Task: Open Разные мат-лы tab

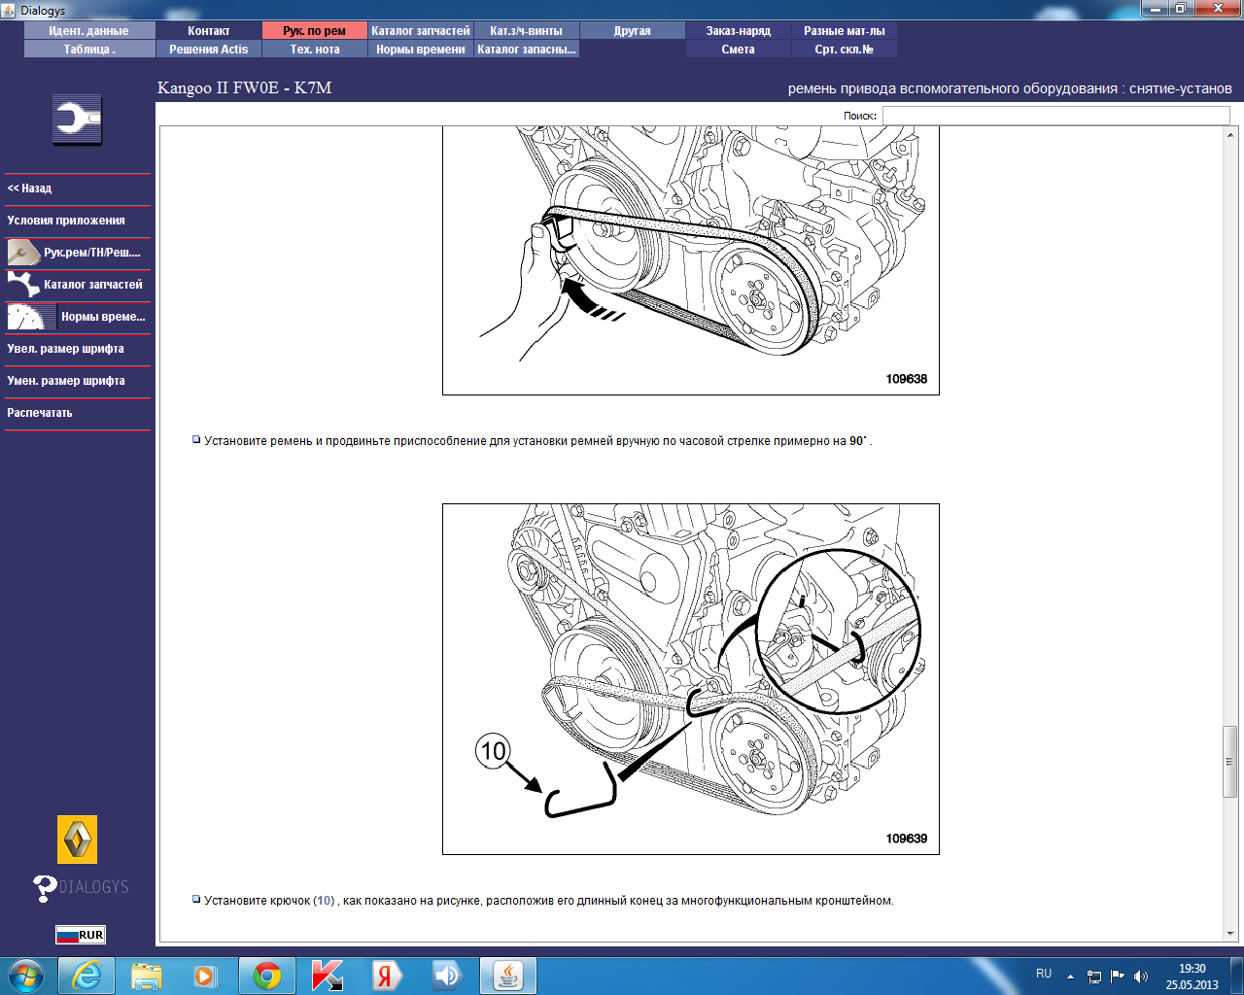Action: (x=845, y=31)
